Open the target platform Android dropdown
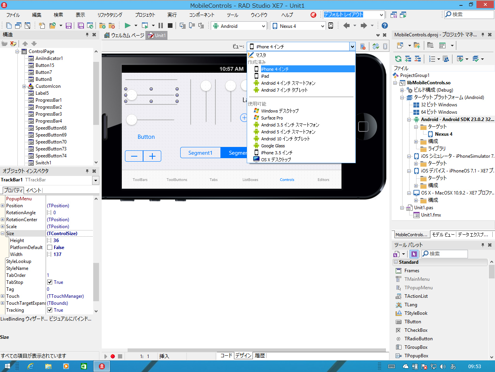Screen dimensions: 495x372 [264, 26]
